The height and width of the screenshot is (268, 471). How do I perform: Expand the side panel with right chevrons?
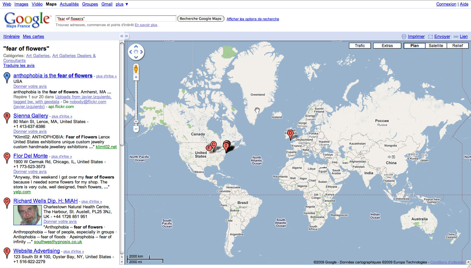click(x=127, y=36)
